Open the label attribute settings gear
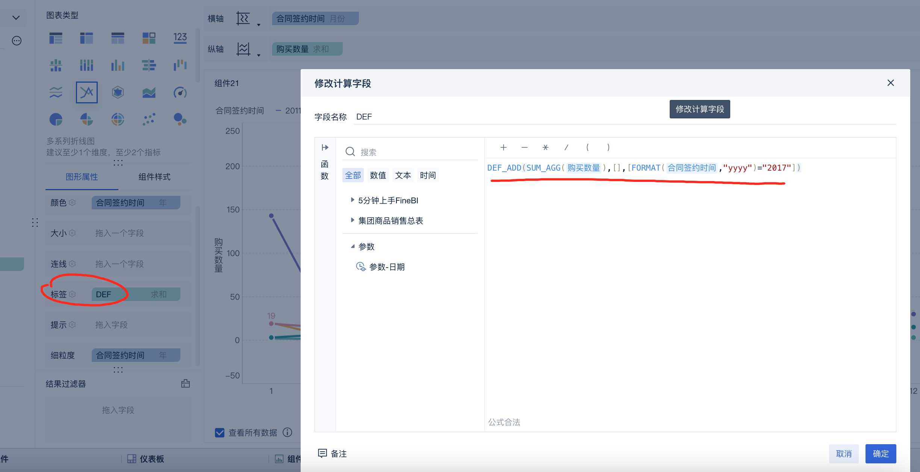Image resolution: width=920 pixels, height=472 pixels. tap(73, 294)
